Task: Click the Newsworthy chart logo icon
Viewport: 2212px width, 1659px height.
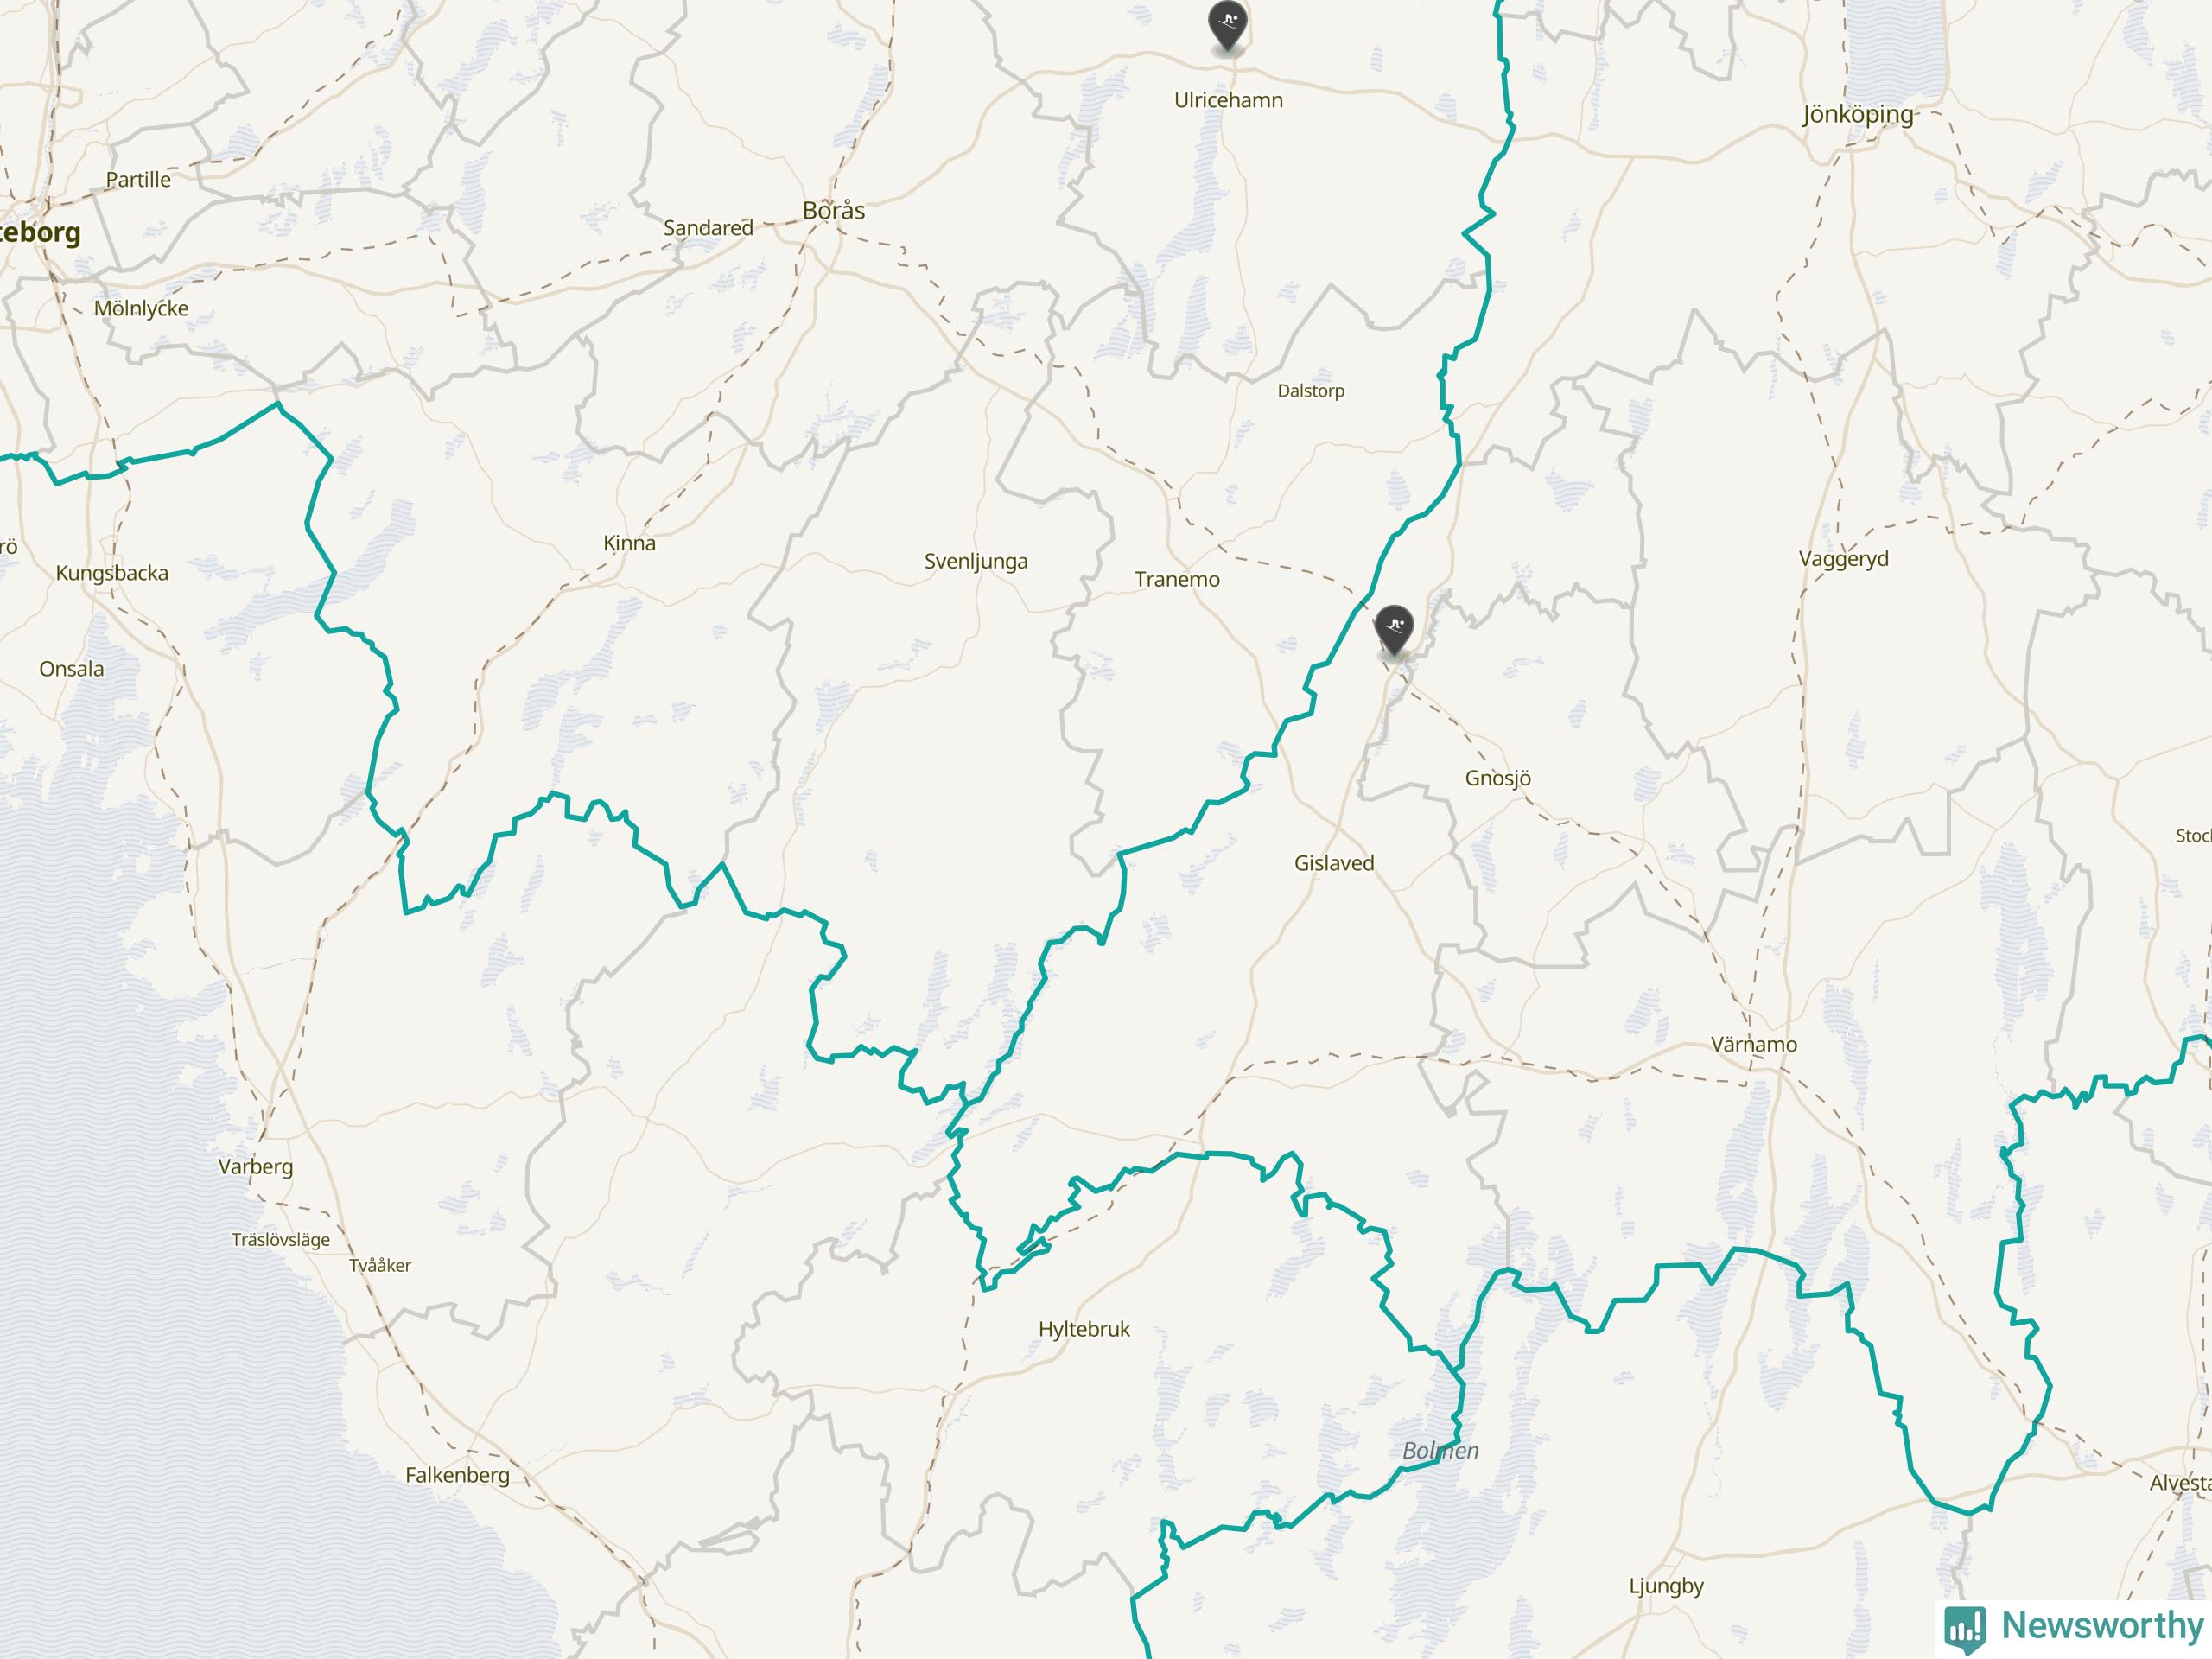Action: point(1965,1629)
